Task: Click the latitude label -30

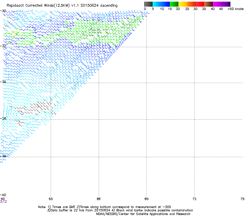Action: tap(3, 11)
